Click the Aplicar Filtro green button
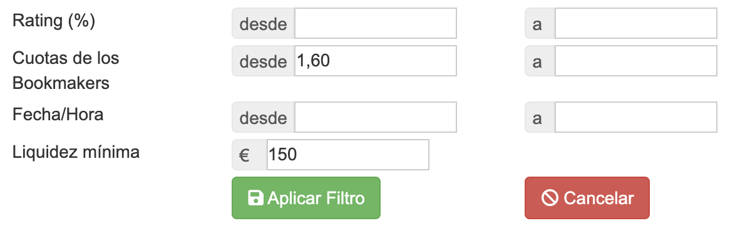This screenshot has width=740, height=238. tap(306, 198)
